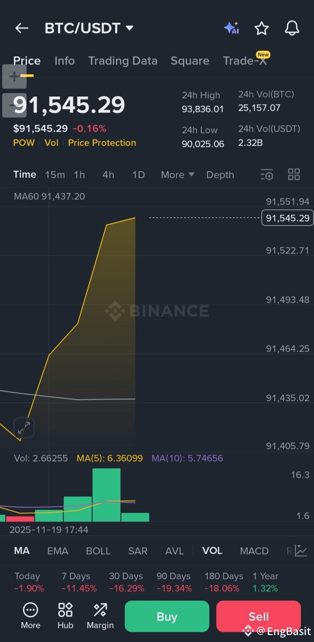
Task: Select 1D chart interval
Action: coord(138,175)
